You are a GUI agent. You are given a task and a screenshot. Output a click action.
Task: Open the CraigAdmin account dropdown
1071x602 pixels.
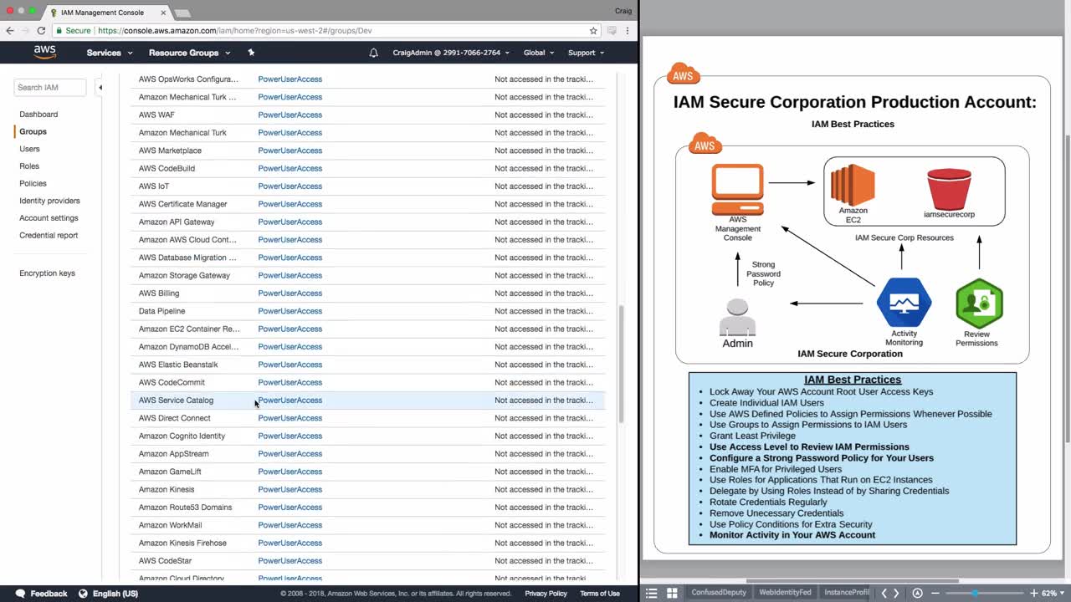[451, 53]
